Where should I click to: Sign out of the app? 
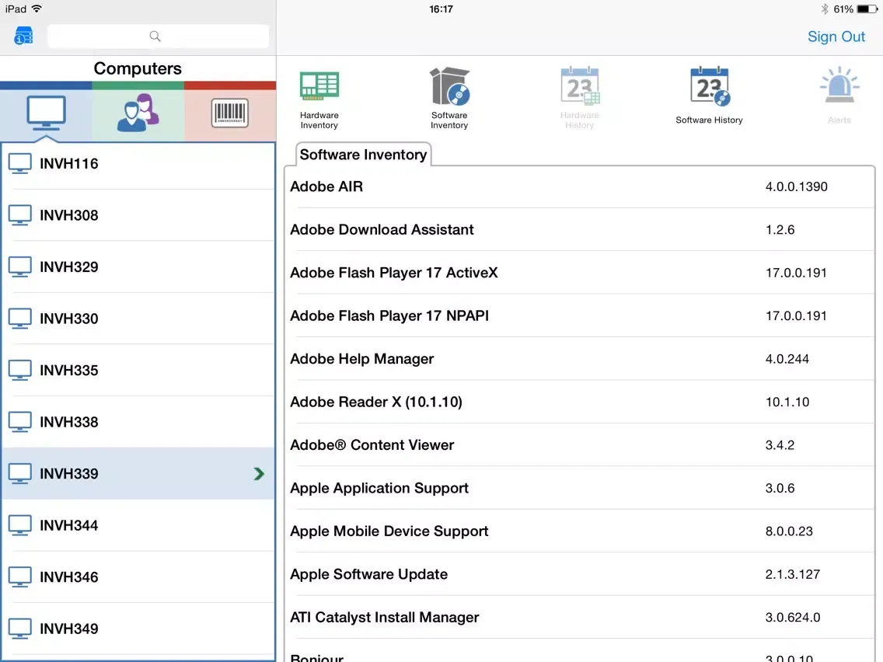[x=836, y=37]
